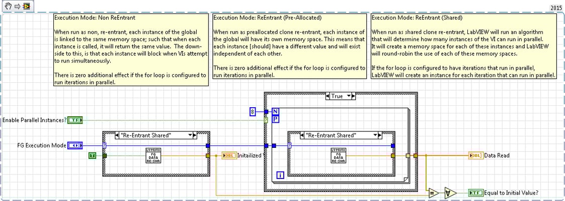This screenshot has width=565, height=201.
Task: Click the "Enable Parallel Instances?" label
Action: tap(35, 120)
